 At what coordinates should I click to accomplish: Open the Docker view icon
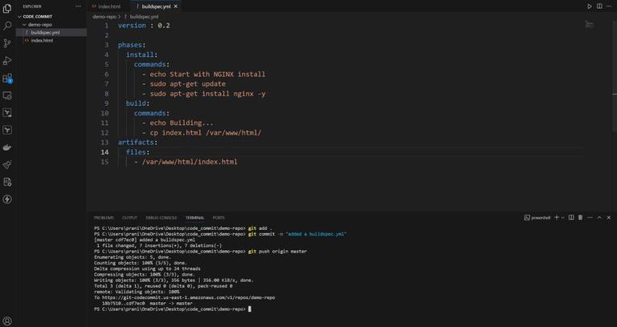[7, 147]
